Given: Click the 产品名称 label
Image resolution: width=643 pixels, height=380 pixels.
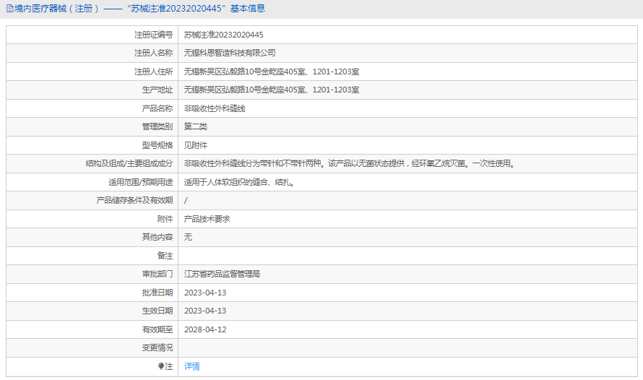Looking at the screenshot, I should click(157, 108).
